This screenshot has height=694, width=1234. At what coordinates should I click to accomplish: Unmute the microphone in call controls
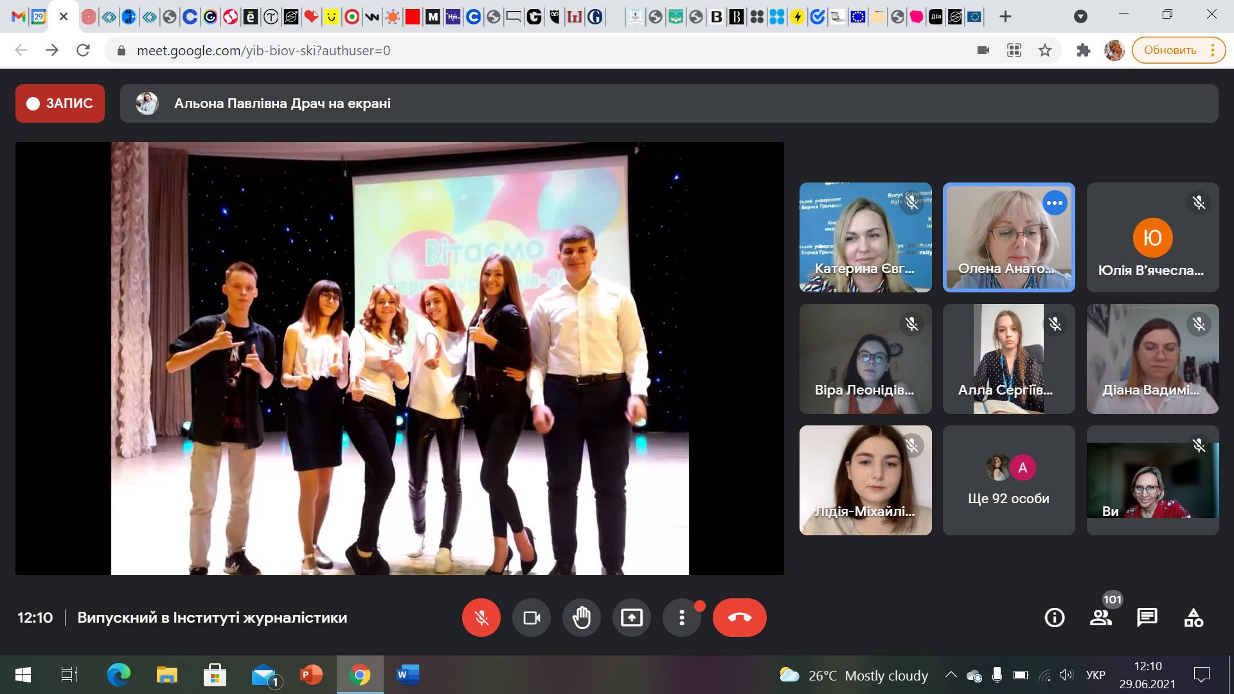[481, 618]
